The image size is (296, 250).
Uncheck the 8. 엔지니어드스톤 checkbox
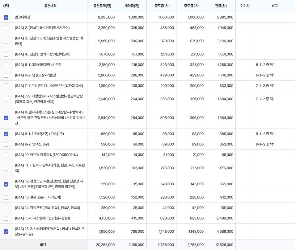(x=6, y=118)
